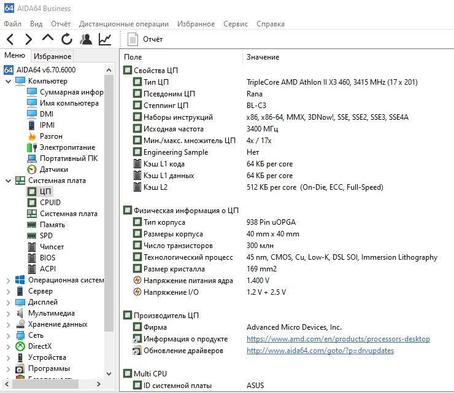Screen dimensions: 454x393
Task: Select the Напряжение питания ядра row
Action: tap(201, 281)
